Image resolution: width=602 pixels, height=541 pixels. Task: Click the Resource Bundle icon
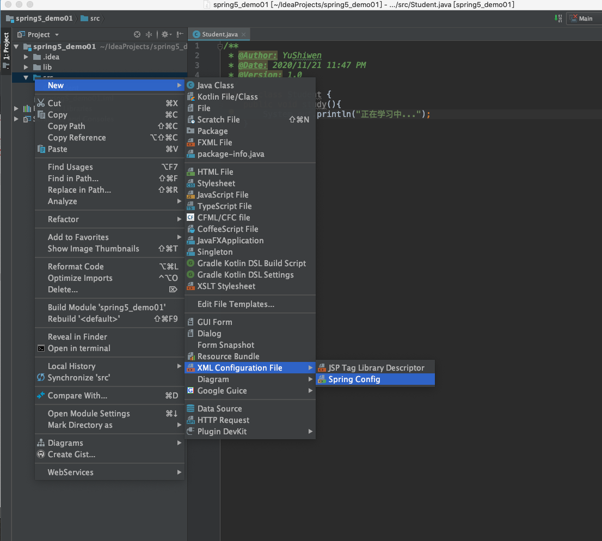click(191, 356)
